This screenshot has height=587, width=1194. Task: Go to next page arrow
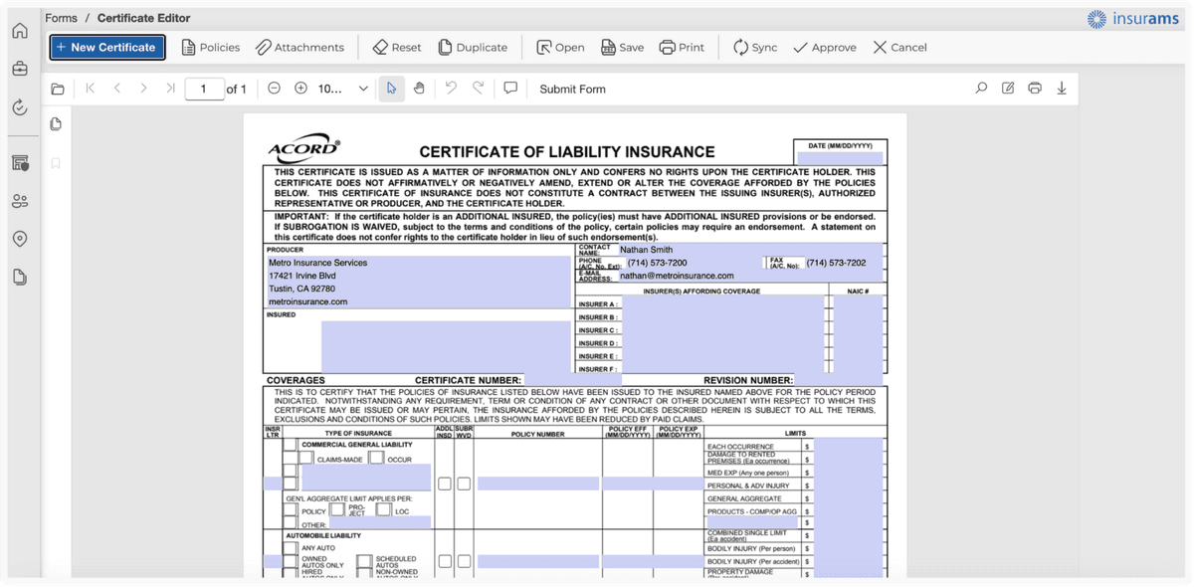tap(143, 89)
